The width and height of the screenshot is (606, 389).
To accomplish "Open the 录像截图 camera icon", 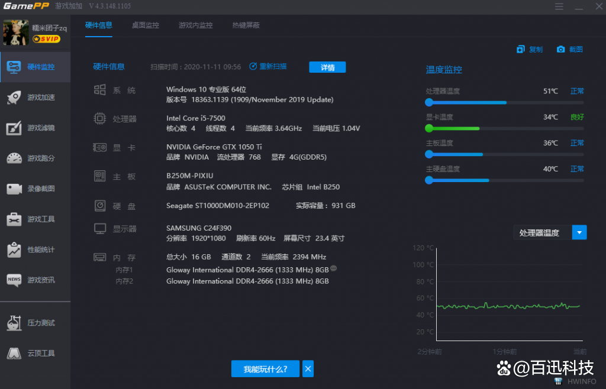I will click(14, 189).
